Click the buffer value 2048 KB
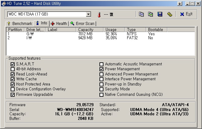This screenshot has height=129, width=202. click(85, 118)
